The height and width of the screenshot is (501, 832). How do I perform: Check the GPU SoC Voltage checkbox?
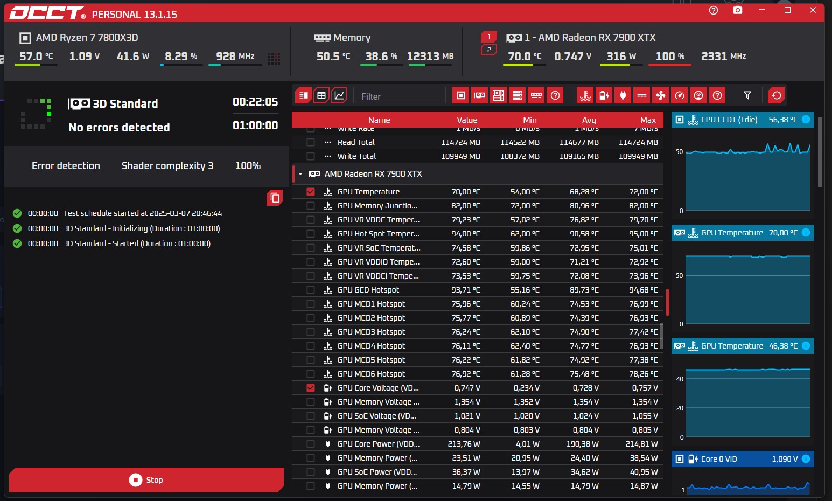pos(311,416)
